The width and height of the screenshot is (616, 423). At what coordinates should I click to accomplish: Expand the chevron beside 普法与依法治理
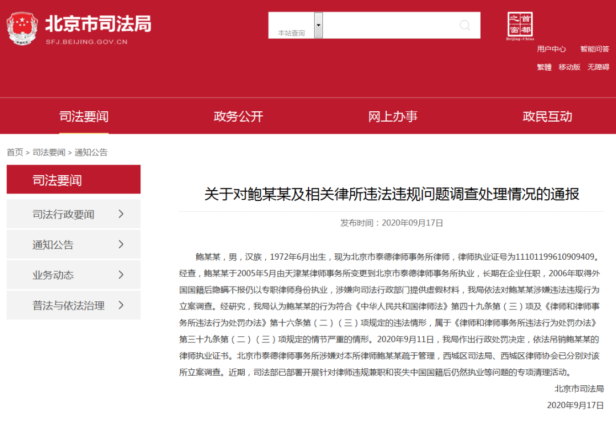click(121, 305)
